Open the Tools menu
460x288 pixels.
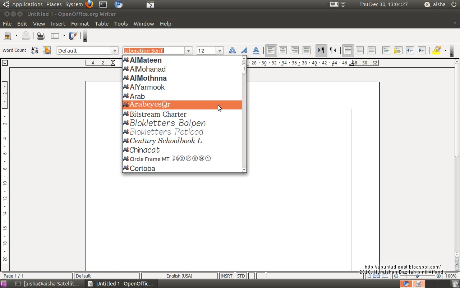tap(121, 24)
